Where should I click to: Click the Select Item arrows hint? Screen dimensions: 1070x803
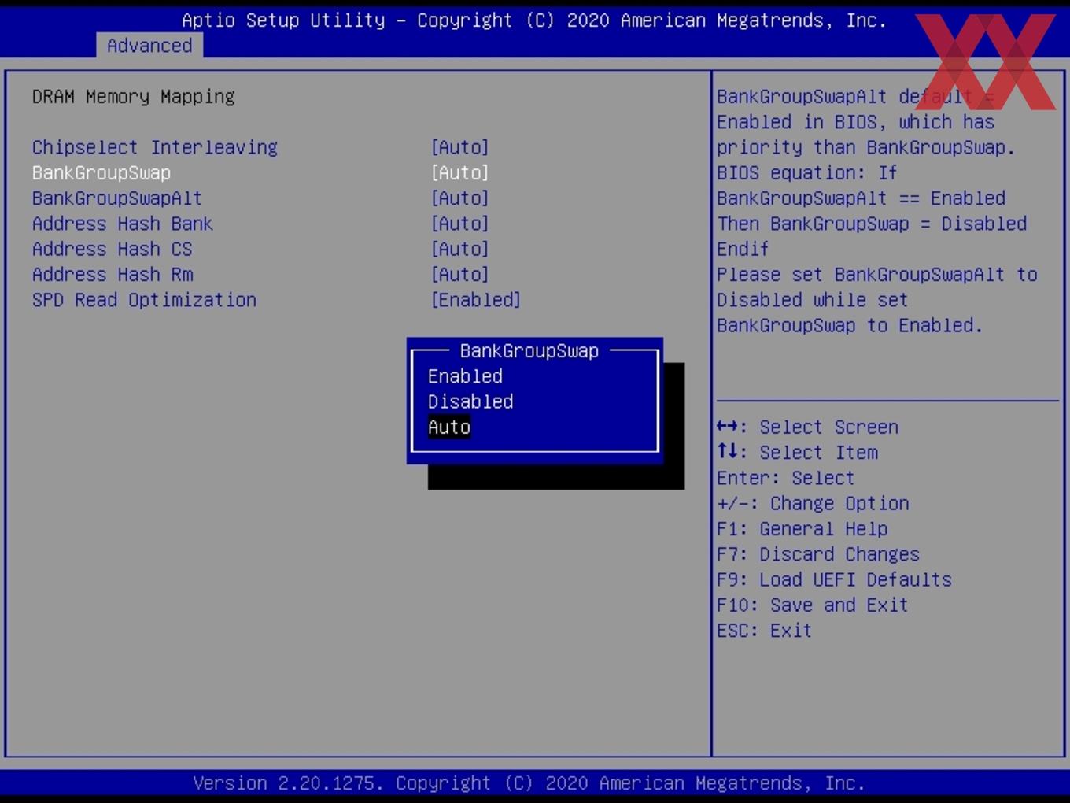(797, 453)
